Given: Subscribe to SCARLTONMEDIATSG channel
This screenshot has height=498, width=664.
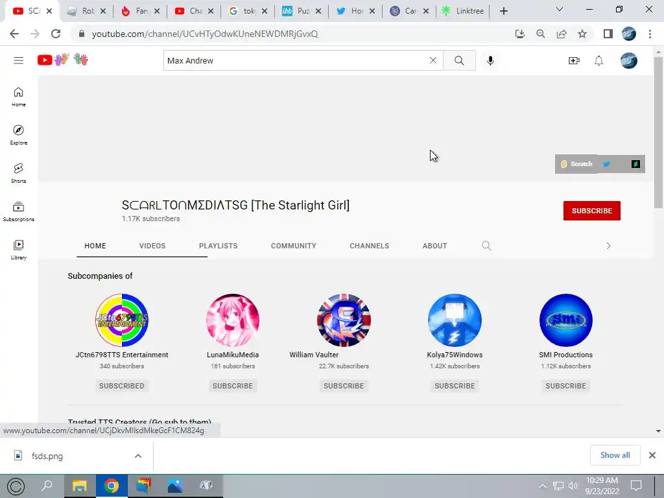Looking at the screenshot, I should (x=591, y=211).
